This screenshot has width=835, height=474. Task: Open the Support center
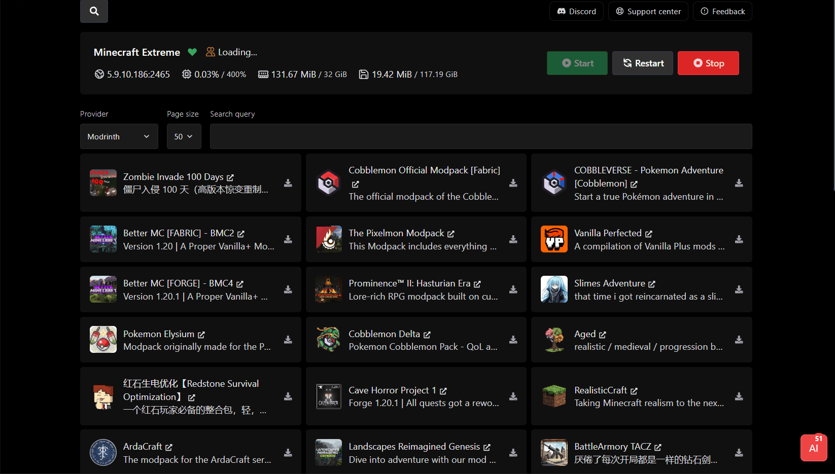point(648,11)
